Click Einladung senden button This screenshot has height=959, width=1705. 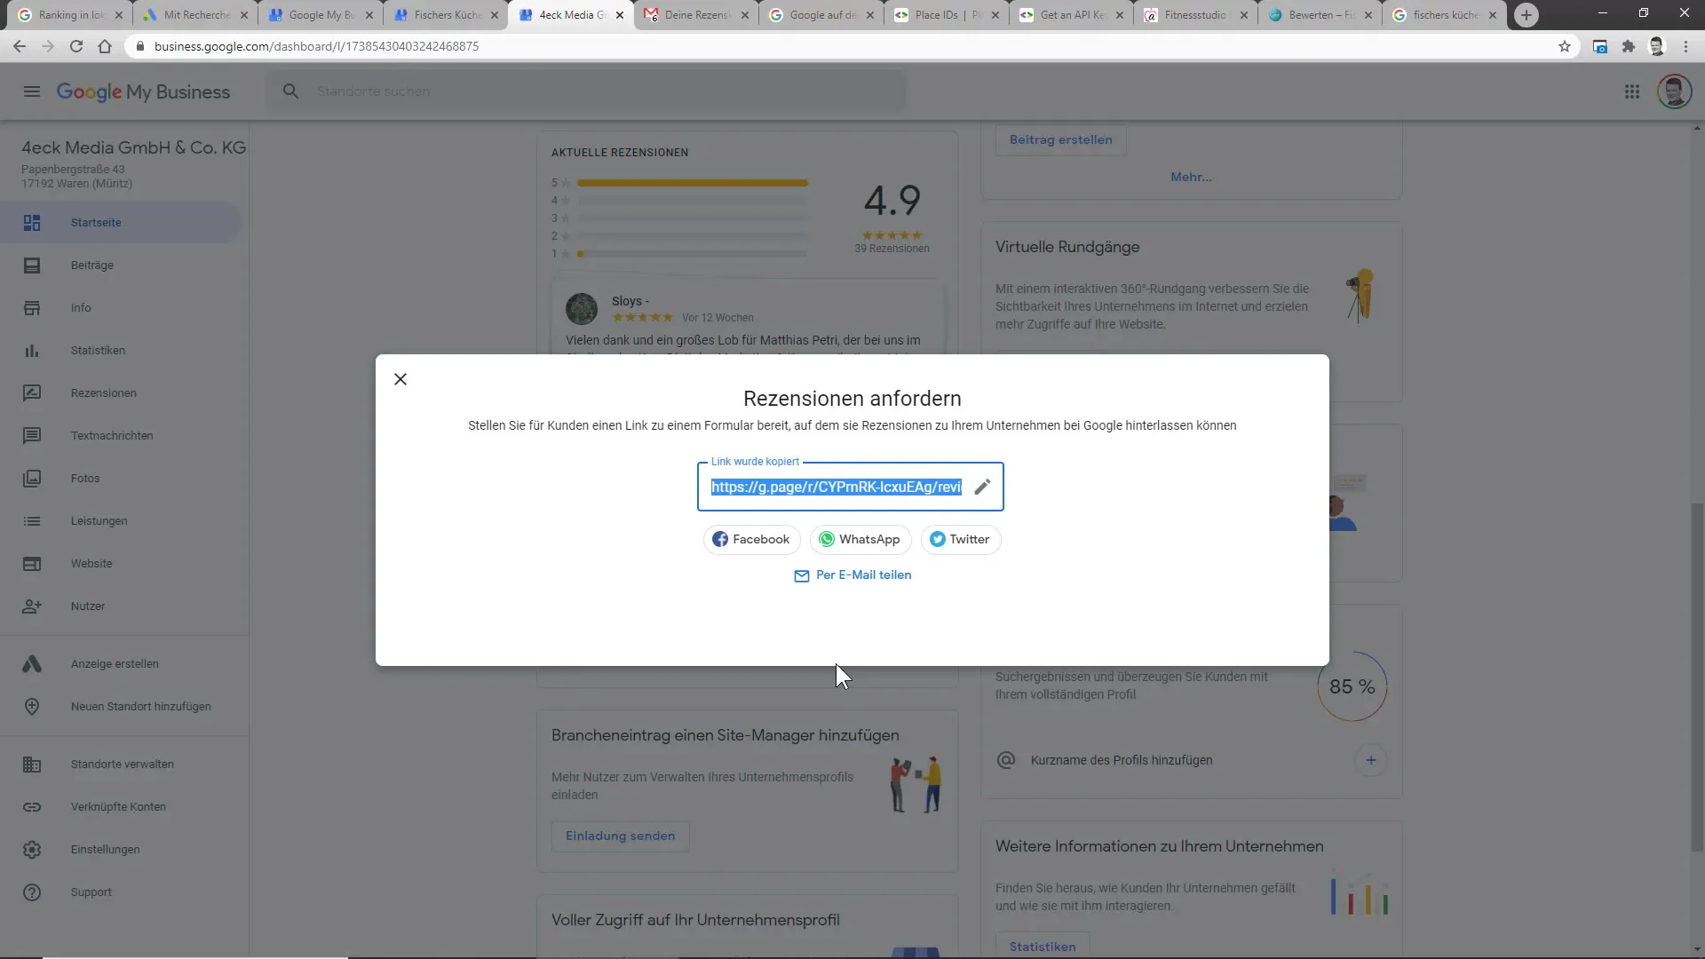(x=620, y=836)
